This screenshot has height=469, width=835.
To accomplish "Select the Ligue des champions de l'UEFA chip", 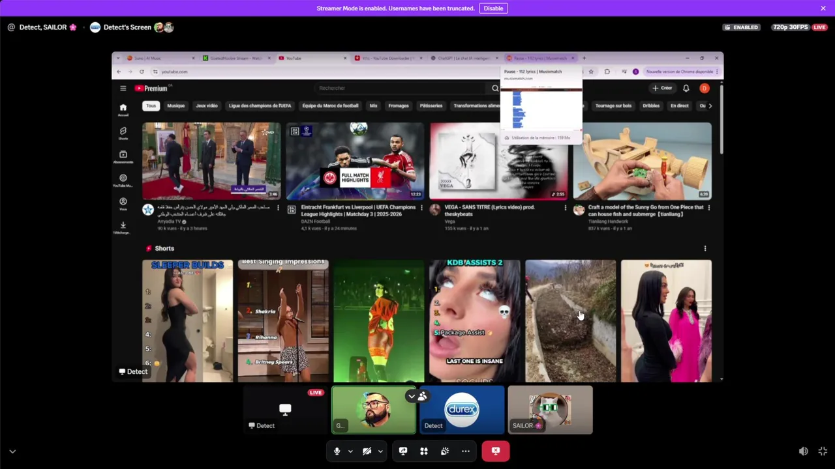I will pyautogui.click(x=260, y=106).
